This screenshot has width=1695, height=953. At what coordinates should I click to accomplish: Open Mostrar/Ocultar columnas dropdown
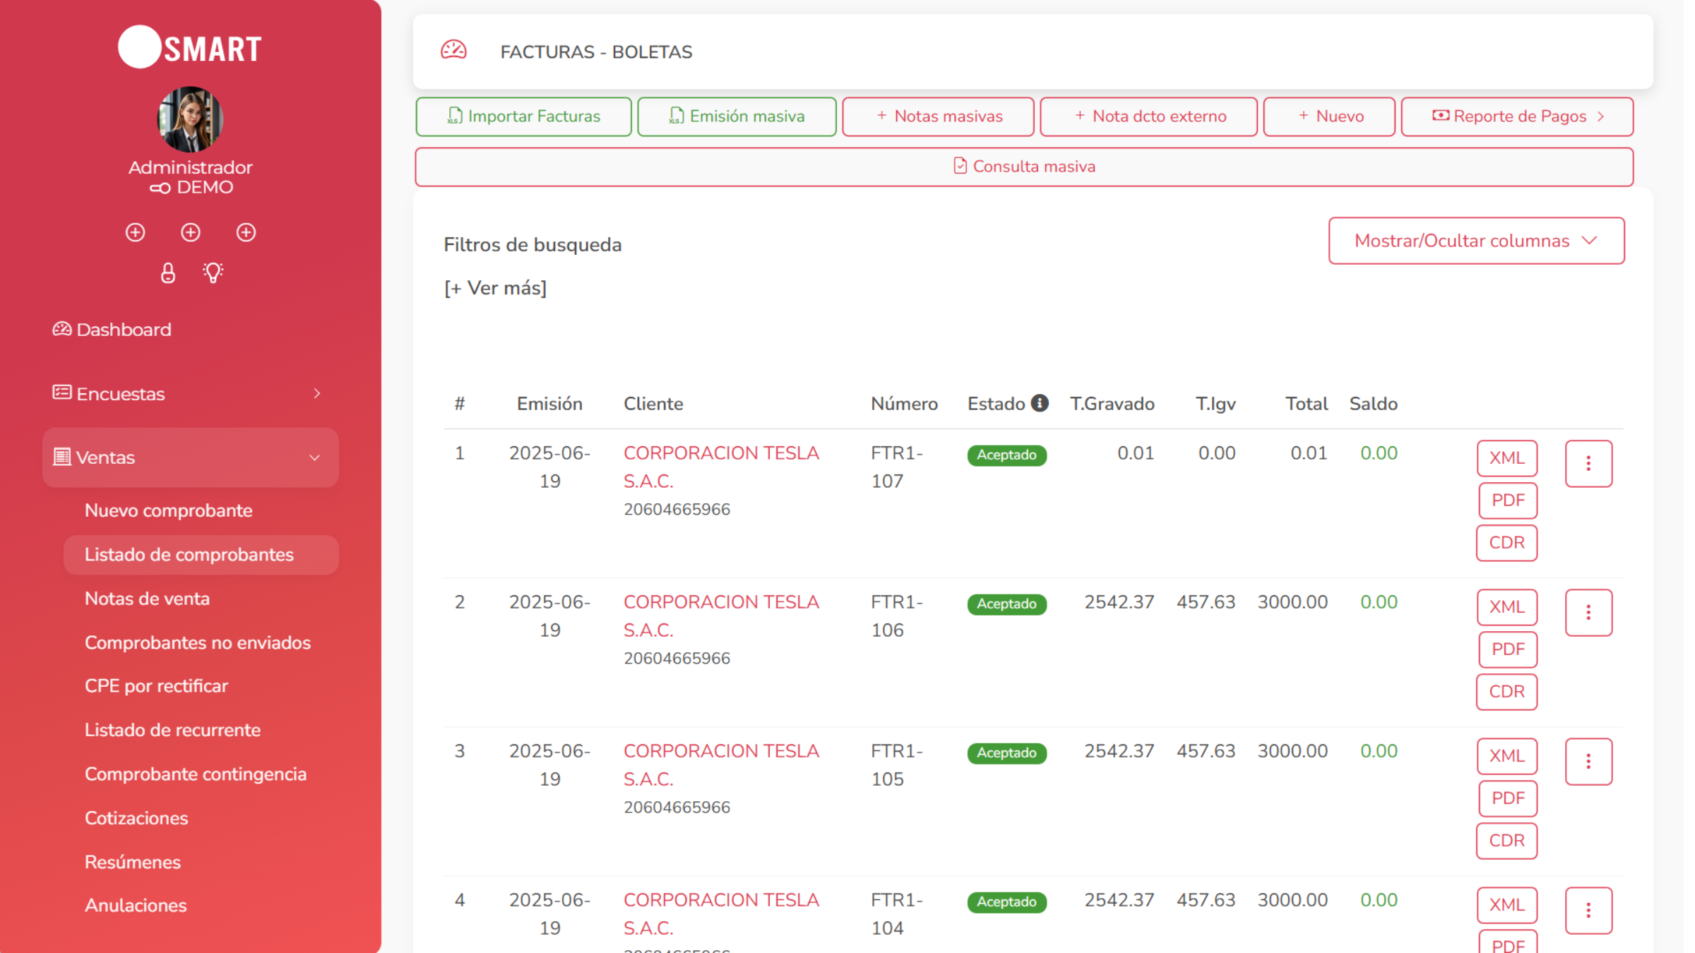pos(1476,241)
